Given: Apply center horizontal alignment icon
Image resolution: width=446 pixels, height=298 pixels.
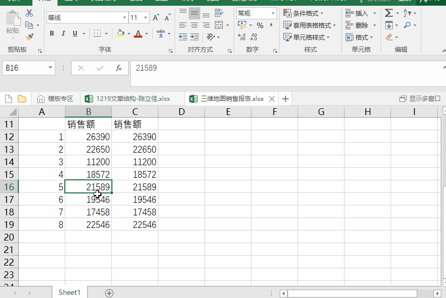Looking at the screenshot, I should point(195,25).
